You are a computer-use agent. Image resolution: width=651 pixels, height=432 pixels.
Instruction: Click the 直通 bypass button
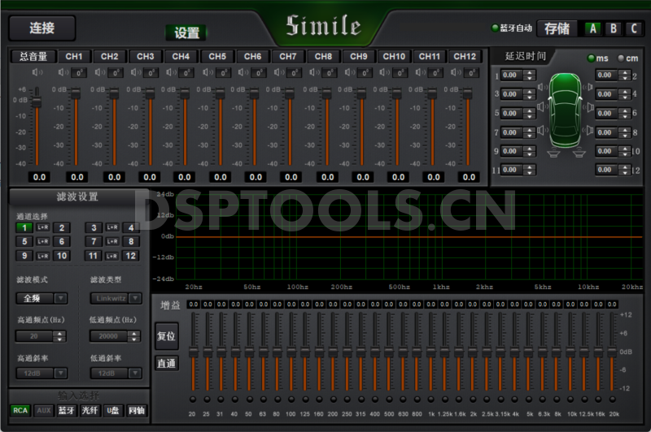(167, 363)
